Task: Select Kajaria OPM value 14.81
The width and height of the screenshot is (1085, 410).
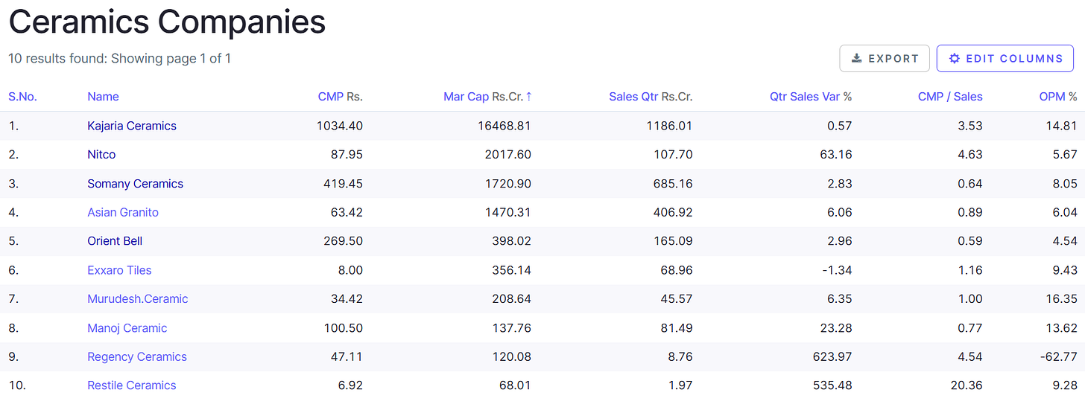Action: point(1062,126)
